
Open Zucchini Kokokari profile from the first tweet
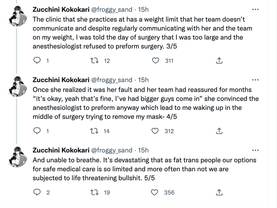61,10
